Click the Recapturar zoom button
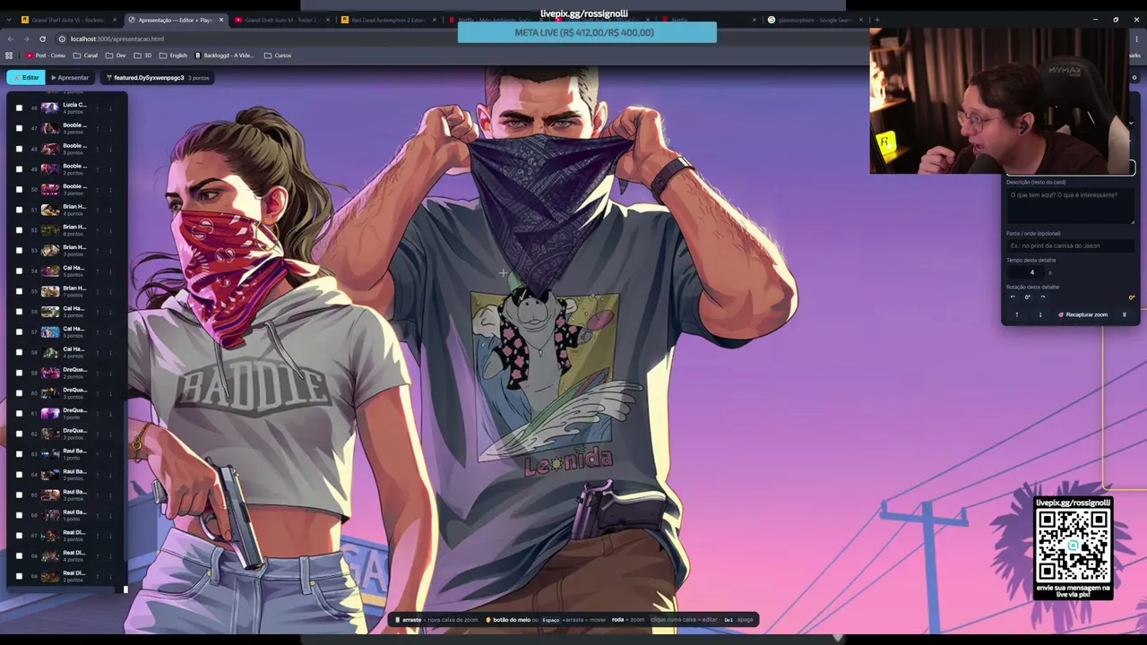 click(1083, 314)
